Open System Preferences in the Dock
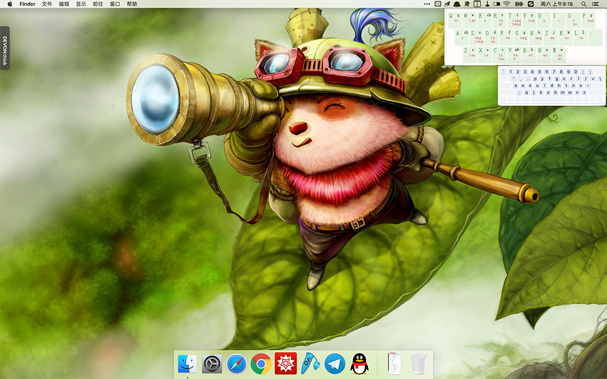 tap(212, 364)
